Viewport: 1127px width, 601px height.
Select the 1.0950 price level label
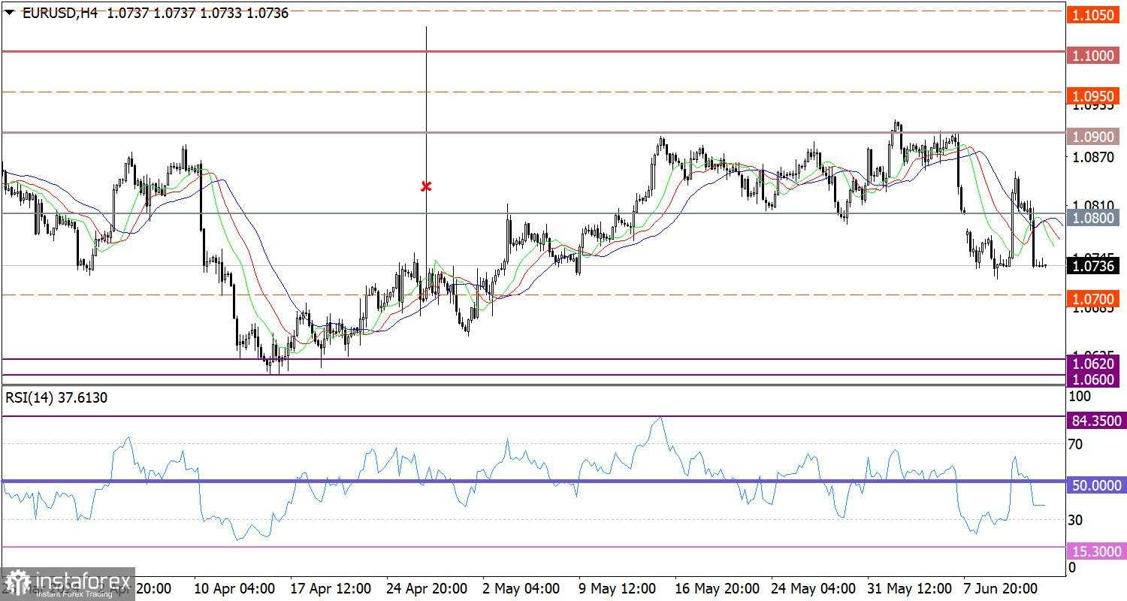1092,96
